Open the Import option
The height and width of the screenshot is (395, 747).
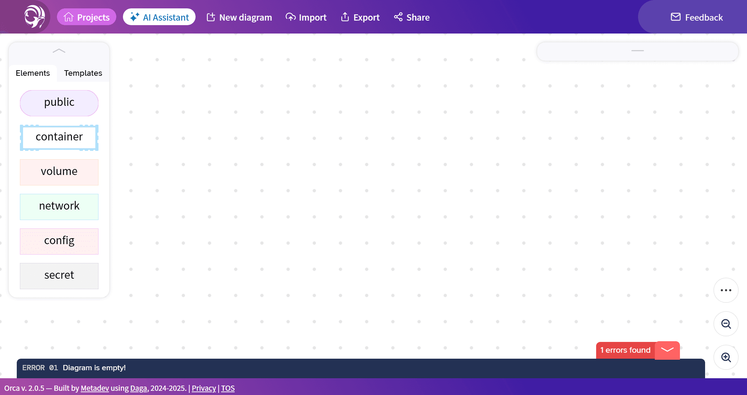pyautogui.click(x=306, y=17)
